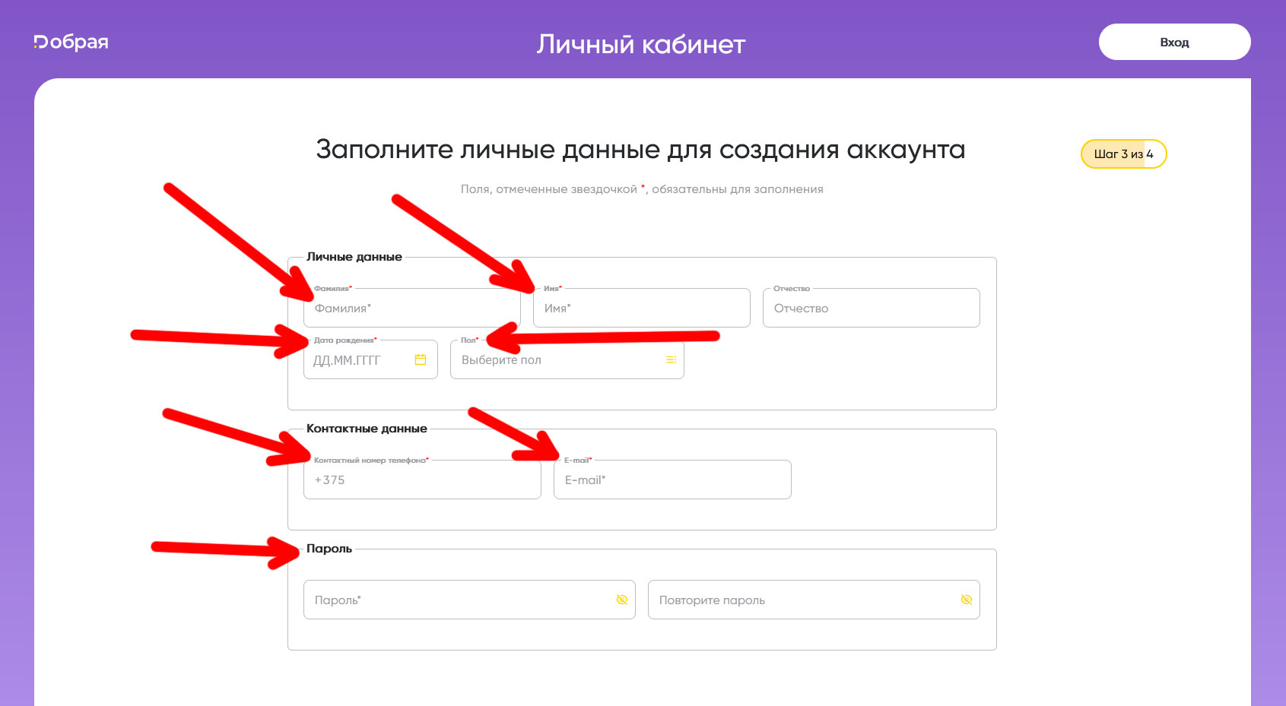Click the crossed-eye icon beside Повторите пароль
Screen dimensions: 1286x706
(967, 600)
